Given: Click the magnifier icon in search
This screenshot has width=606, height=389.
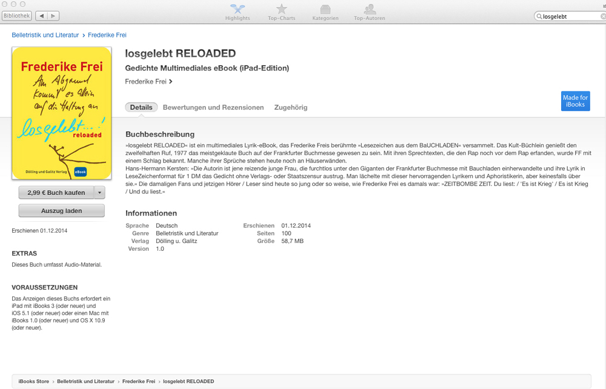Looking at the screenshot, I should (x=539, y=16).
